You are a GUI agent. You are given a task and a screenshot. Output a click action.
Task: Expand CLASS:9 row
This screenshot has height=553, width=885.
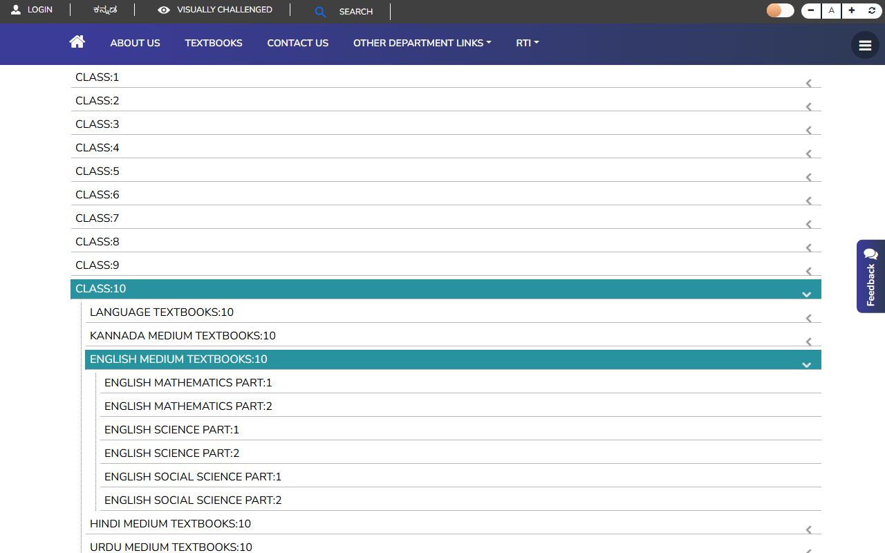pyautogui.click(x=446, y=265)
